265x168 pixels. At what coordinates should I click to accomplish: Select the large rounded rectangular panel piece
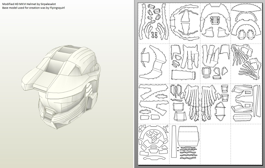[x=189, y=136]
